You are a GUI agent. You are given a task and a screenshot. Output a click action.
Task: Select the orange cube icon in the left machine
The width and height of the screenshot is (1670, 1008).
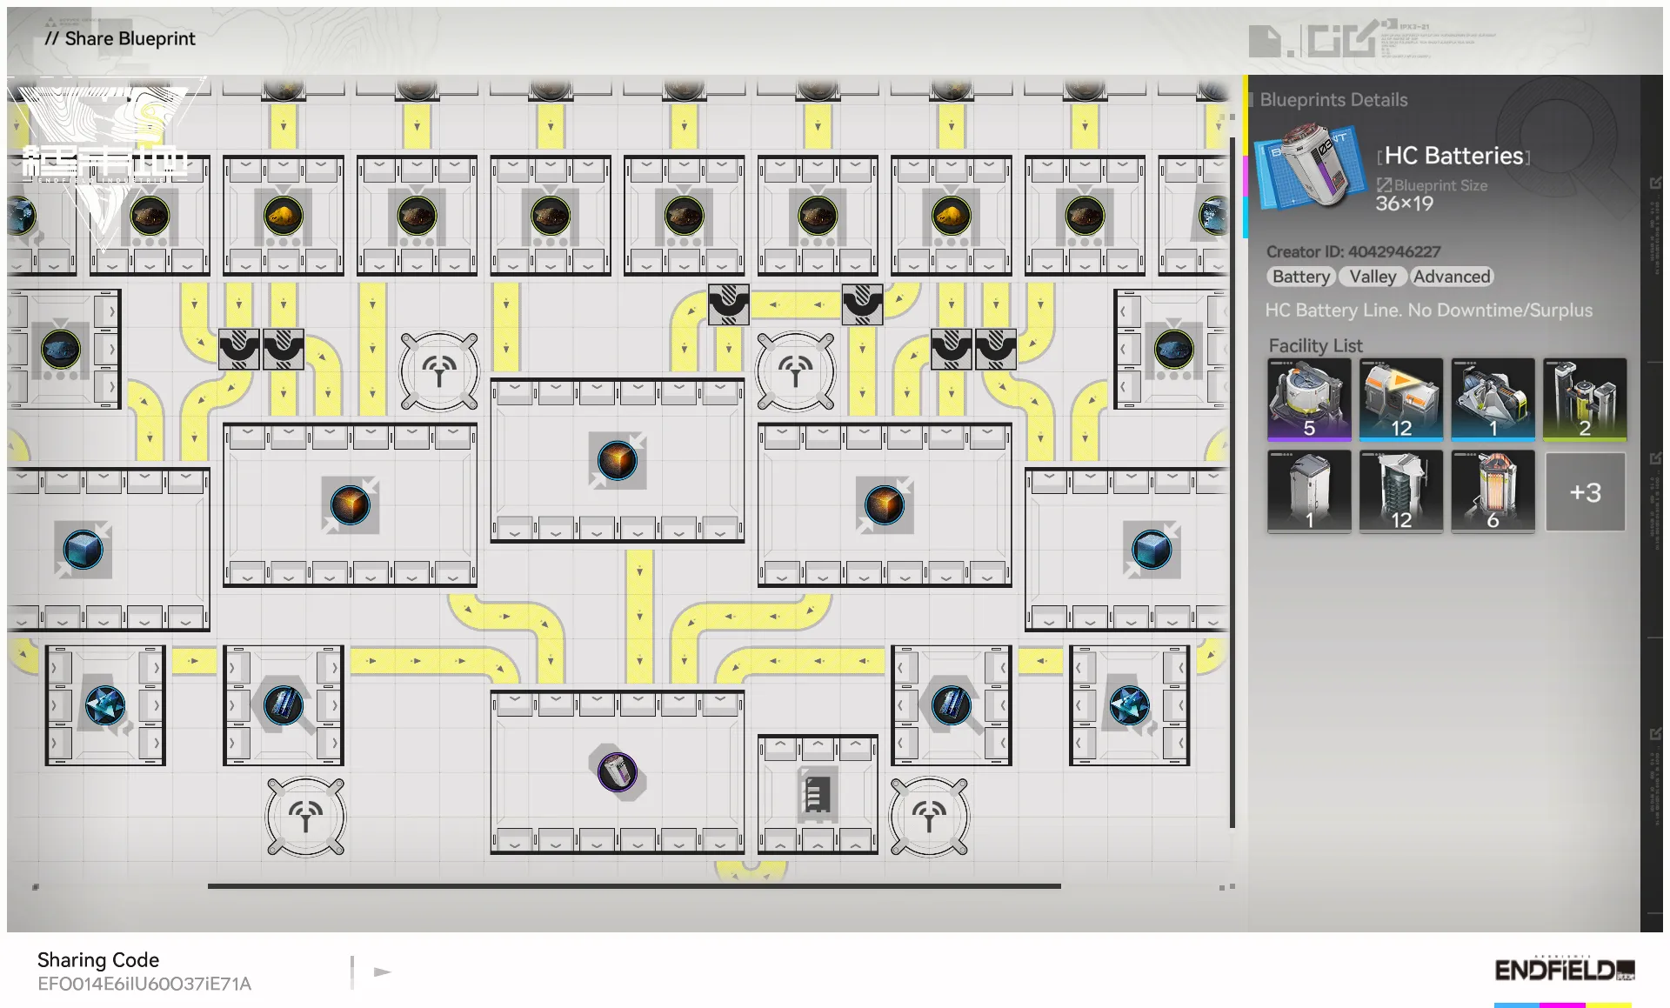[x=350, y=504]
